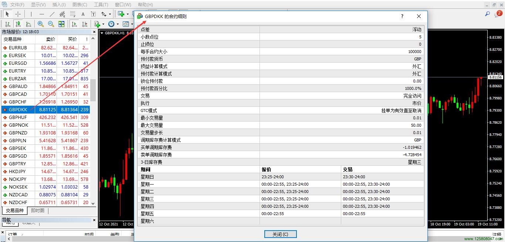Open the 插入(I) menu

click(59, 5)
